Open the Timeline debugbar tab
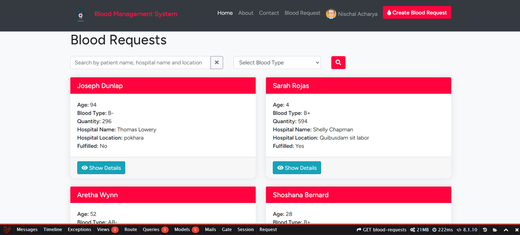 pyautogui.click(x=53, y=230)
